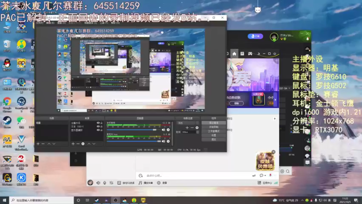The height and width of the screenshot is (204, 362).
Task: Click the push-to-talk F2 option
Action: [x=126, y=183]
